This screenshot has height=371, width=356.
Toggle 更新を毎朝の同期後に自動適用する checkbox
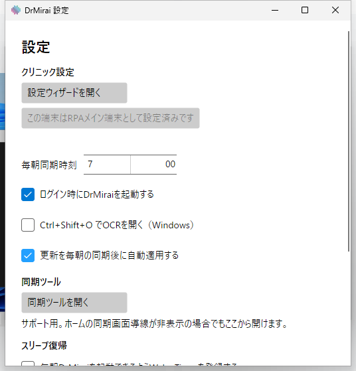[28, 256]
